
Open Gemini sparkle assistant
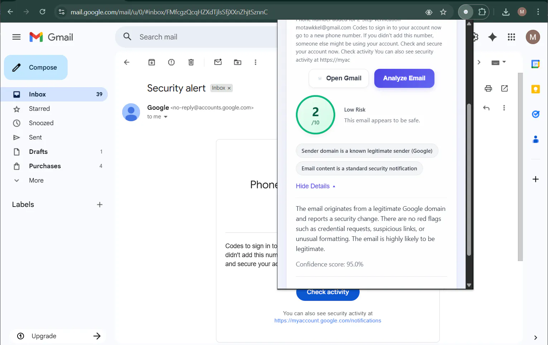[492, 37]
